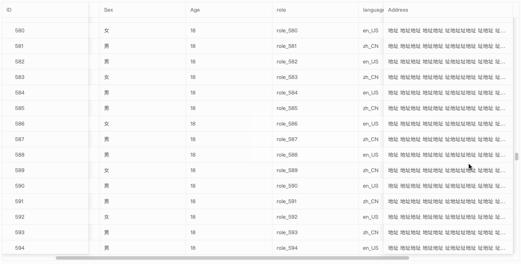
Task: Click the role column header
Action: point(281,10)
